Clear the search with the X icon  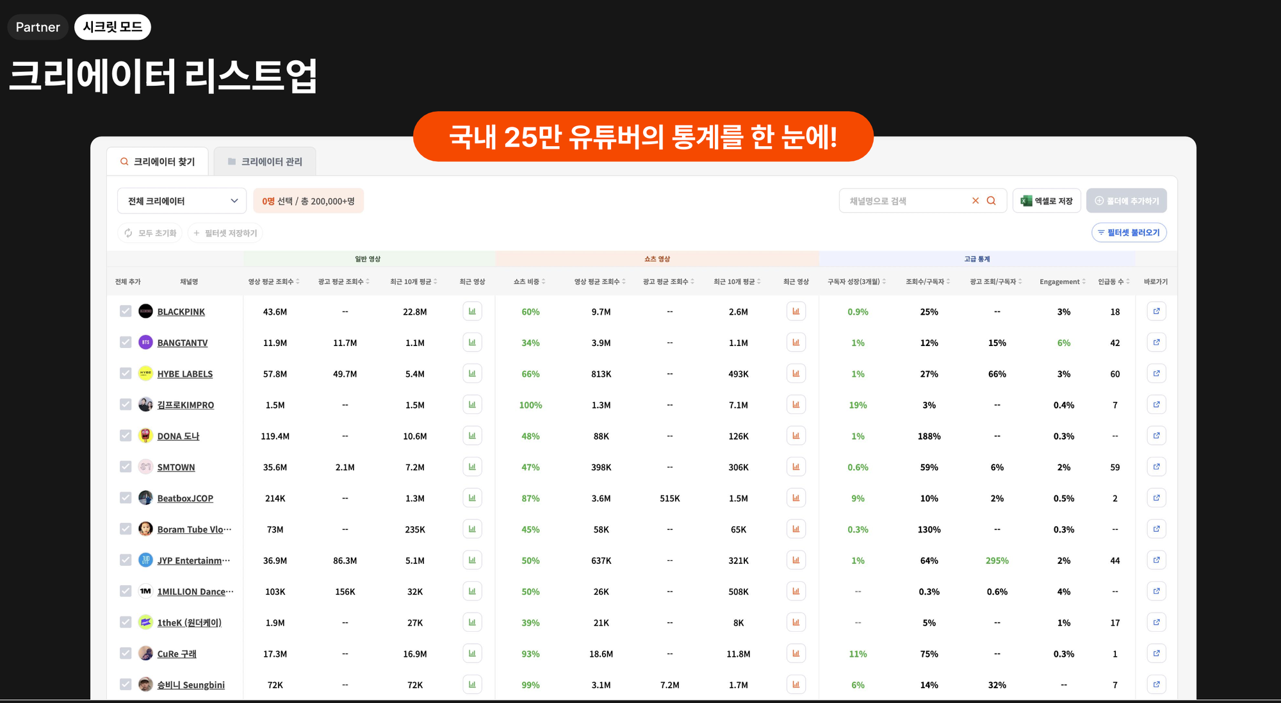975,200
